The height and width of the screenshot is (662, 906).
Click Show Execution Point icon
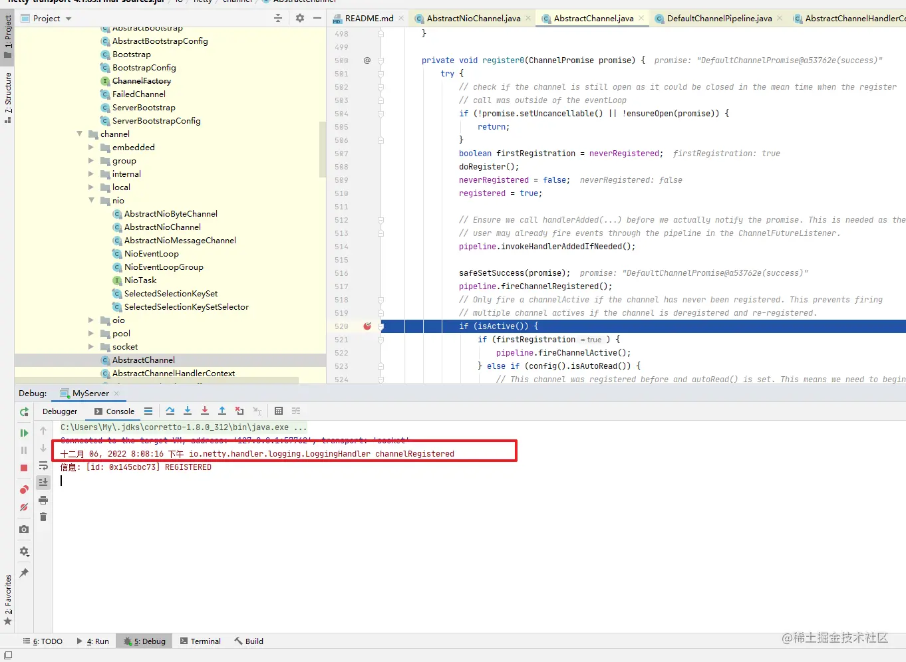tap(148, 411)
